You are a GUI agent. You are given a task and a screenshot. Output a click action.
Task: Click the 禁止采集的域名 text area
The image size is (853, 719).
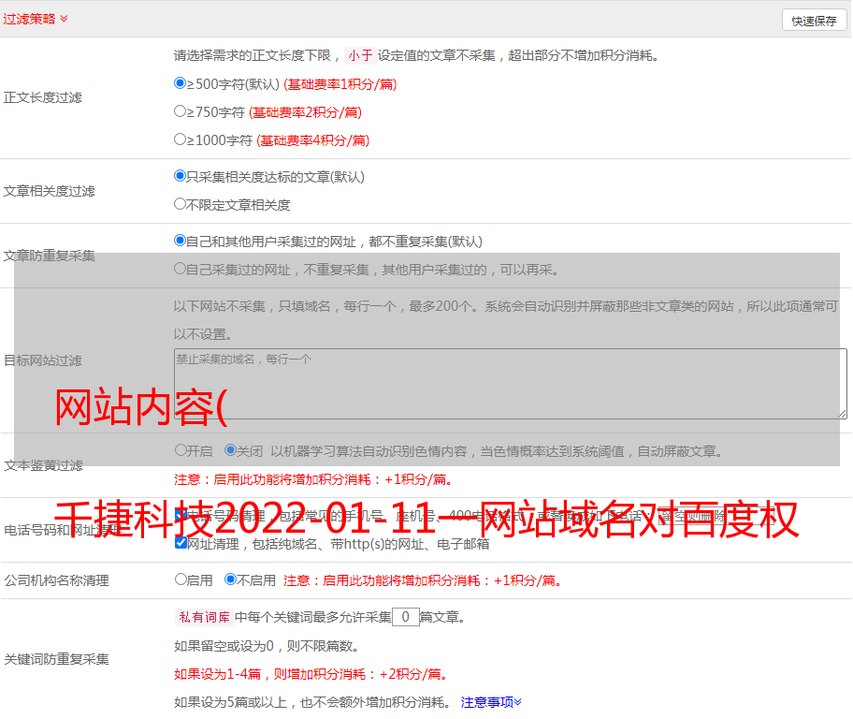pos(510,384)
